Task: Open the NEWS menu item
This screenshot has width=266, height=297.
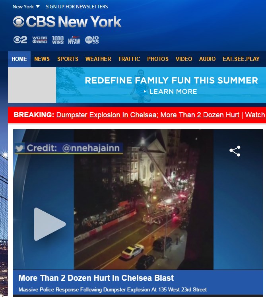Action: point(42,59)
